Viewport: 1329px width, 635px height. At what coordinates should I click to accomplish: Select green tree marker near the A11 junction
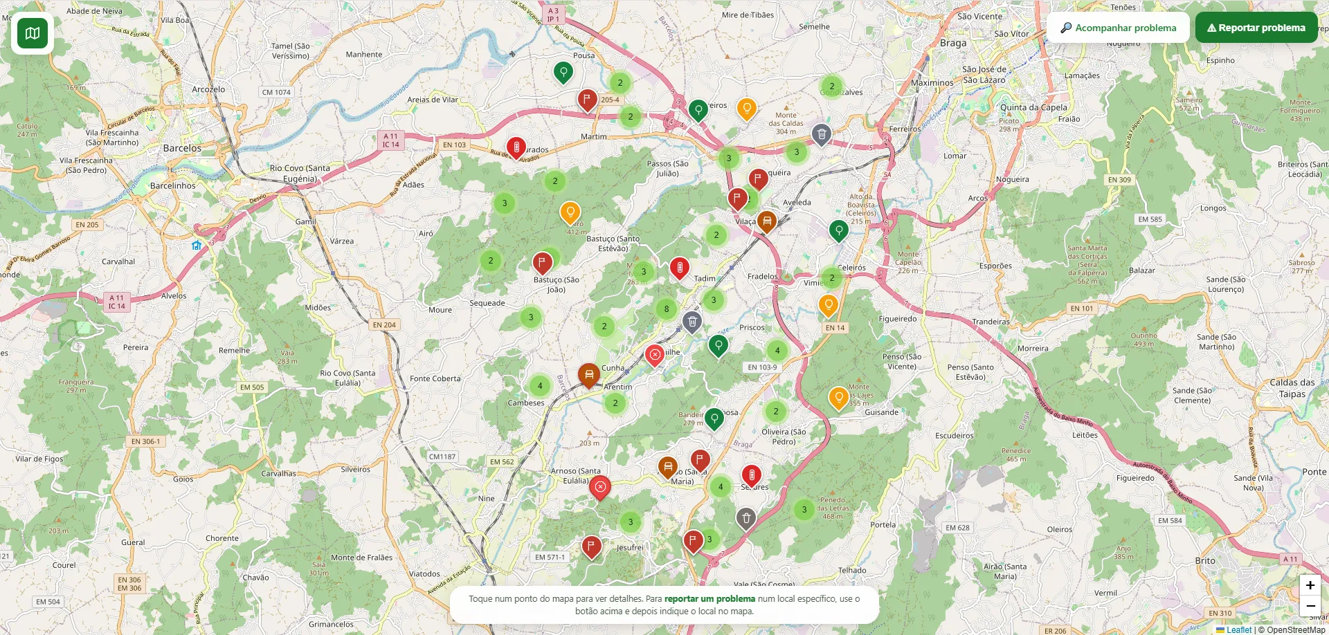pyautogui.click(x=698, y=111)
